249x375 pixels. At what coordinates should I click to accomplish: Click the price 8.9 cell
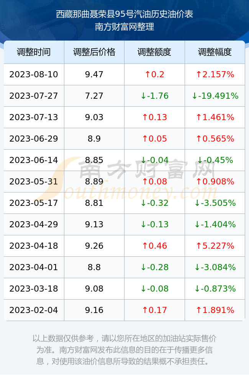[x=94, y=139]
